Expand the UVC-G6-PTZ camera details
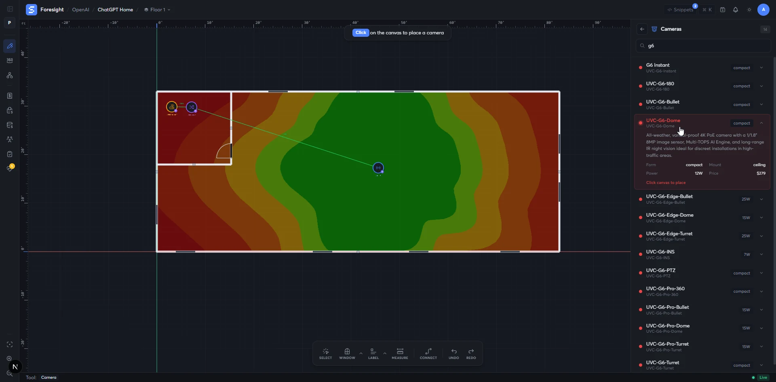The width and height of the screenshot is (776, 382). 761,273
